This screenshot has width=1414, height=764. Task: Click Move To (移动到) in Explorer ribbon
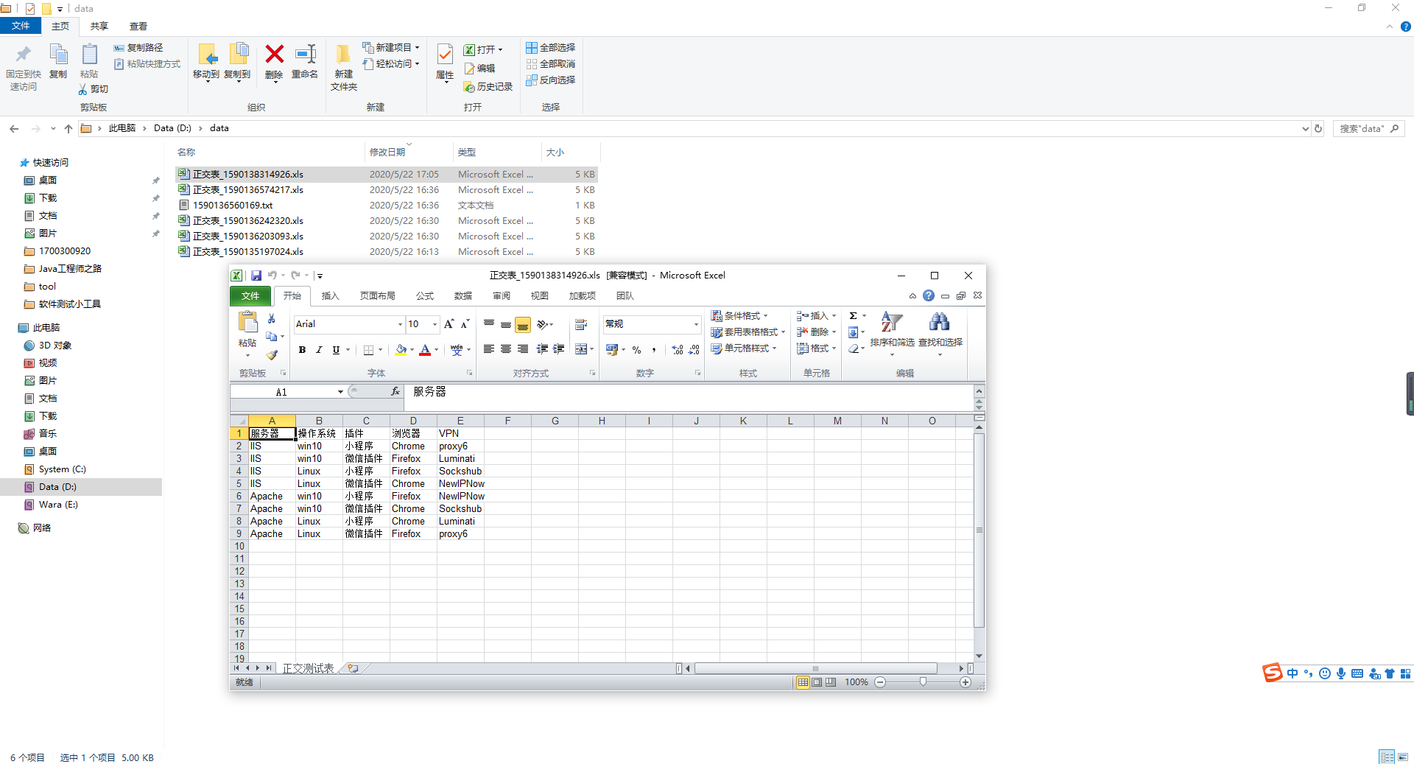[206, 63]
